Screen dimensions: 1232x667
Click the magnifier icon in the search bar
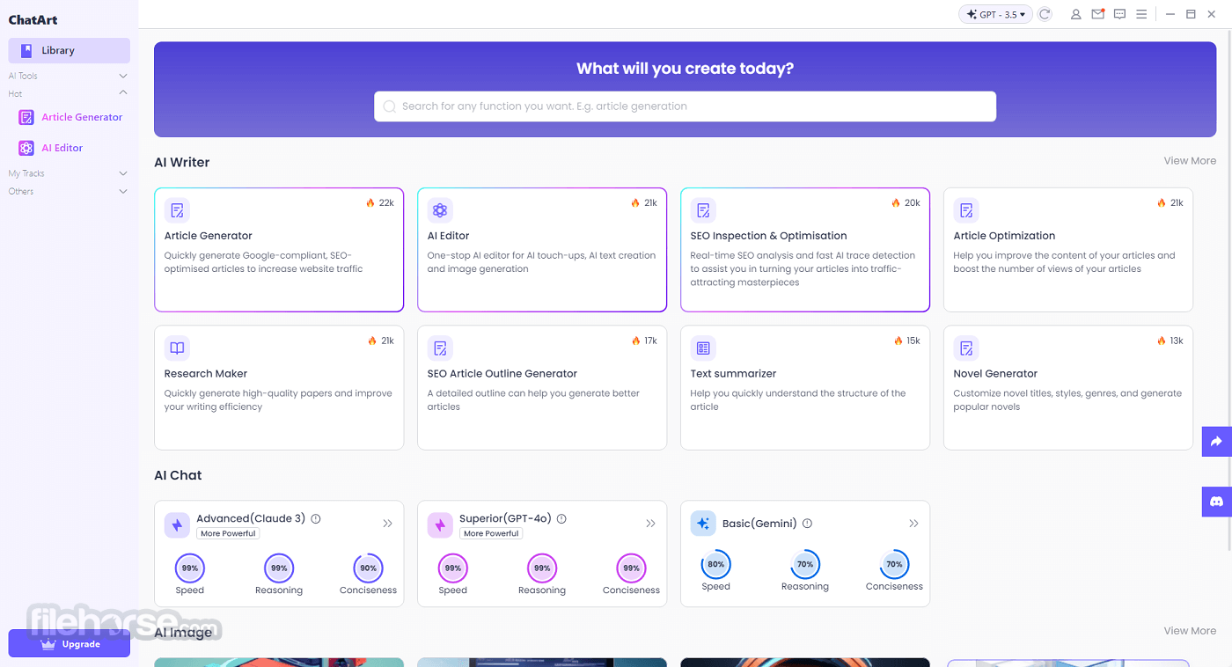pos(390,106)
